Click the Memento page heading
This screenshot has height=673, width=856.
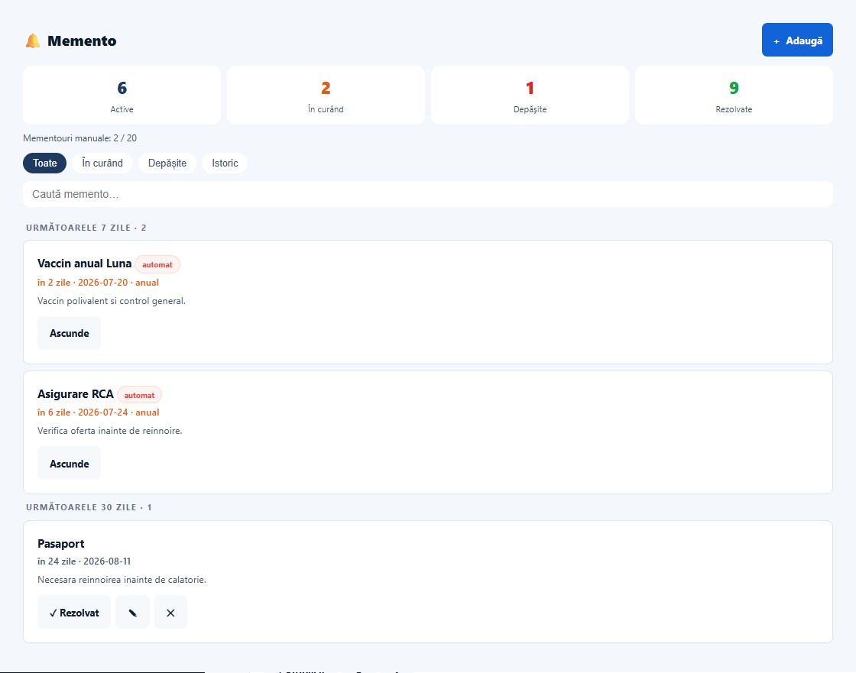pos(82,41)
